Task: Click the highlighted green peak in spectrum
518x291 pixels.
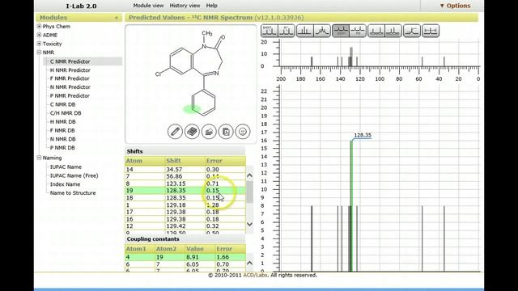Action: point(351,205)
